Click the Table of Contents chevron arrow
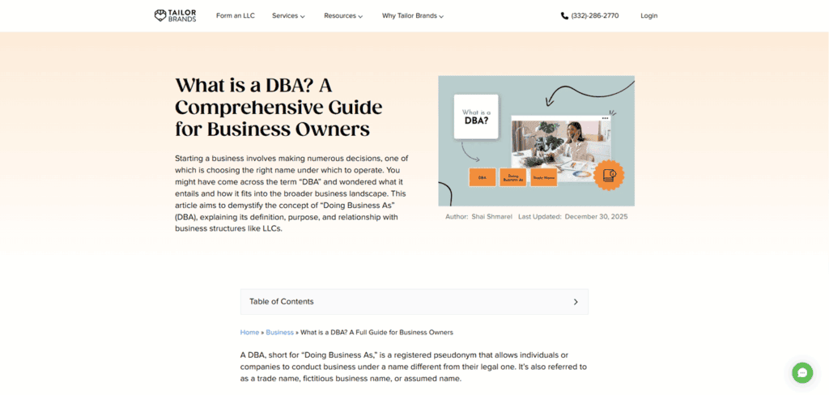This screenshot has width=829, height=395. (x=576, y=302)
